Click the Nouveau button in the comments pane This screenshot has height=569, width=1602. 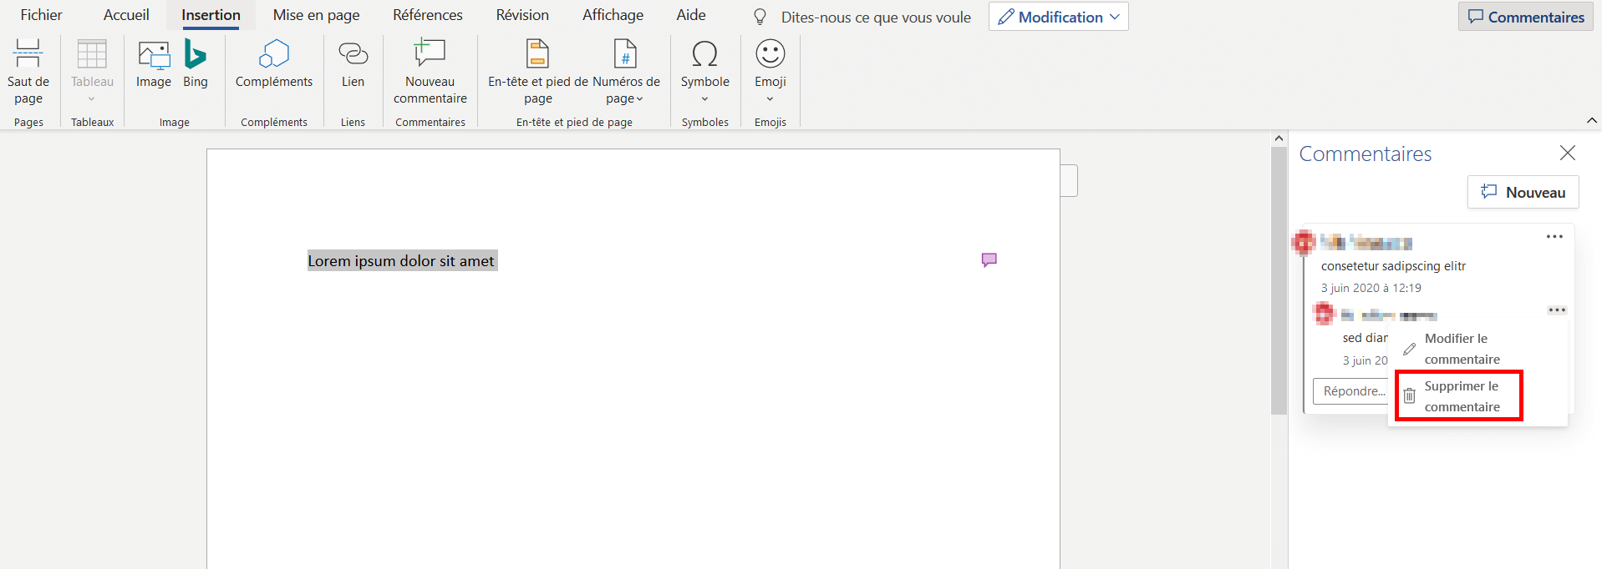tap(1523, 192)
